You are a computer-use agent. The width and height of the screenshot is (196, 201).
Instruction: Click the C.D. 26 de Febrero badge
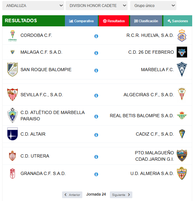[182, 52]
